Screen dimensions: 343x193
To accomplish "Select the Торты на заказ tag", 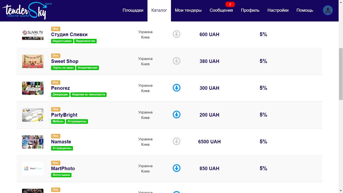I will coord(63,68).
